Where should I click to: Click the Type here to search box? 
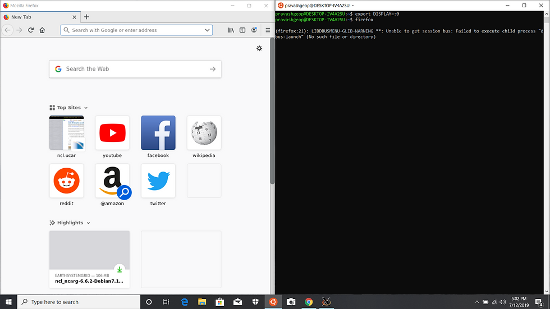pos(79,302)
